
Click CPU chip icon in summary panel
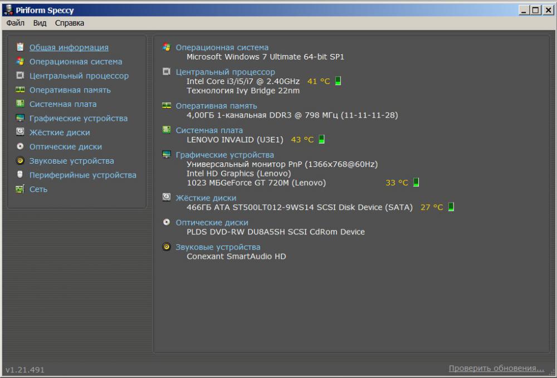(x=166, y=71)
